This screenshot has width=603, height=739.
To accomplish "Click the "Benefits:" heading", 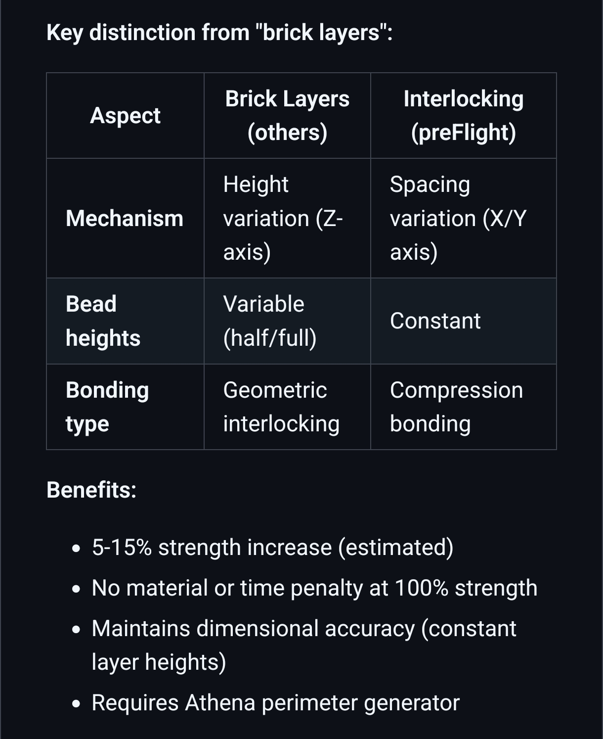I will [91, 490].
